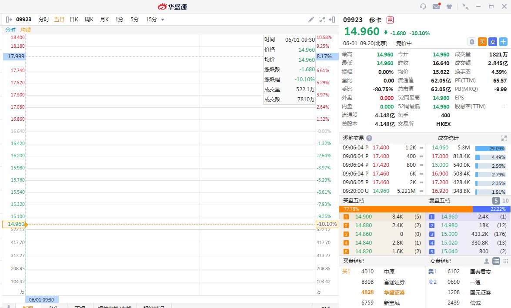Select the pencil drawing tool on chart
This screenshot has height=308, width=511.
click(311, 20)
